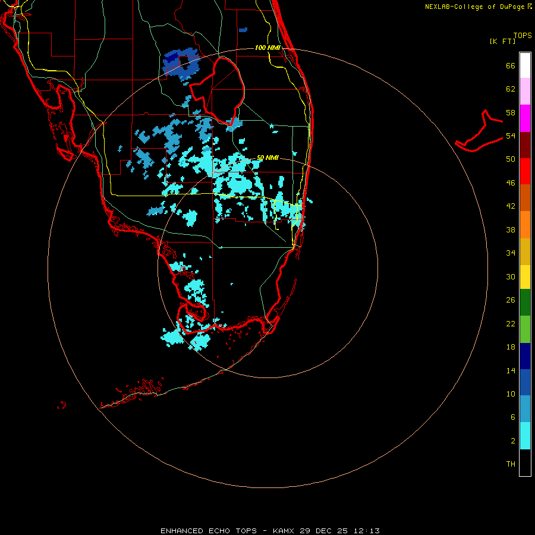This screenshot has height=535, width=535.
Task: Click the "46" legend value
Action: (x=511, y=183)
